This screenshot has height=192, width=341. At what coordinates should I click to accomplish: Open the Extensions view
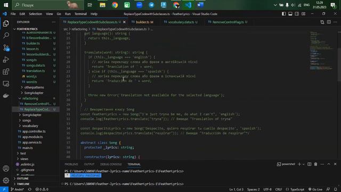pyautogui.click(x=6, y=71)
